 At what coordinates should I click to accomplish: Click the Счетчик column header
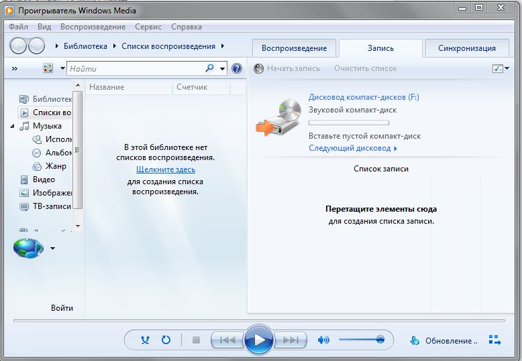(201, 87)
